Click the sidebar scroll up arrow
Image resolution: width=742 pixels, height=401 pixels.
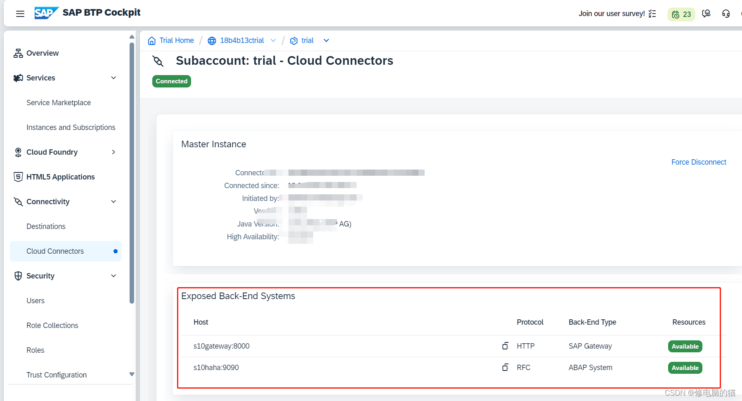click(132, 37)
